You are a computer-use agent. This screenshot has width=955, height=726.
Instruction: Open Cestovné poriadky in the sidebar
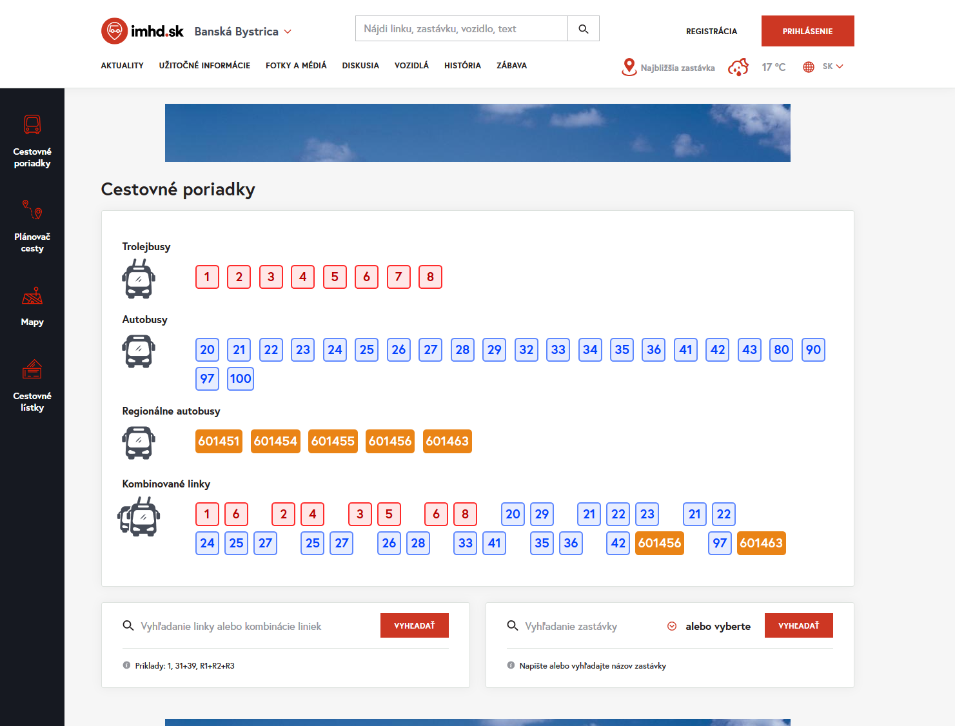point(32,141)
